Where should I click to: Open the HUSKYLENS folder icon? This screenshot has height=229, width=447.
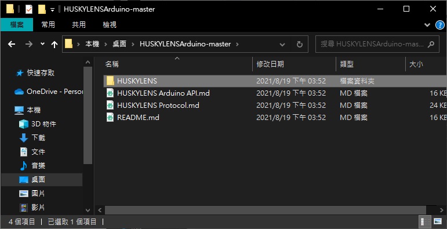coord(110,81)
